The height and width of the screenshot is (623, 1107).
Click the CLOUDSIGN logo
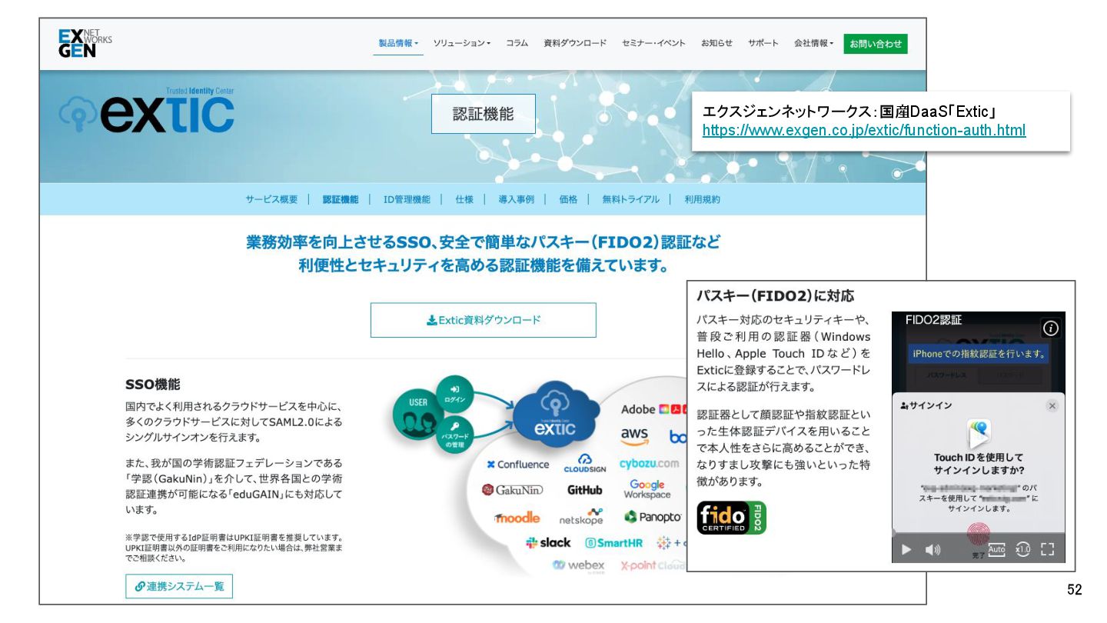pyautogui.click(x=585, y=464)
